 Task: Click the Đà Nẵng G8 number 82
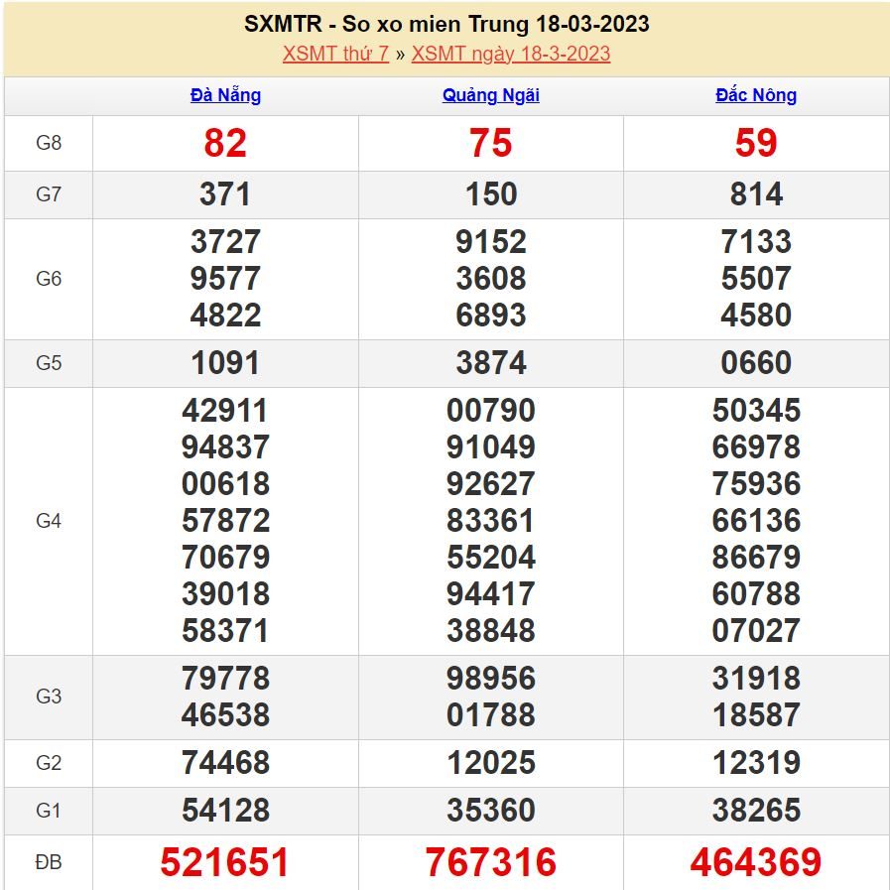pos(225,143)
